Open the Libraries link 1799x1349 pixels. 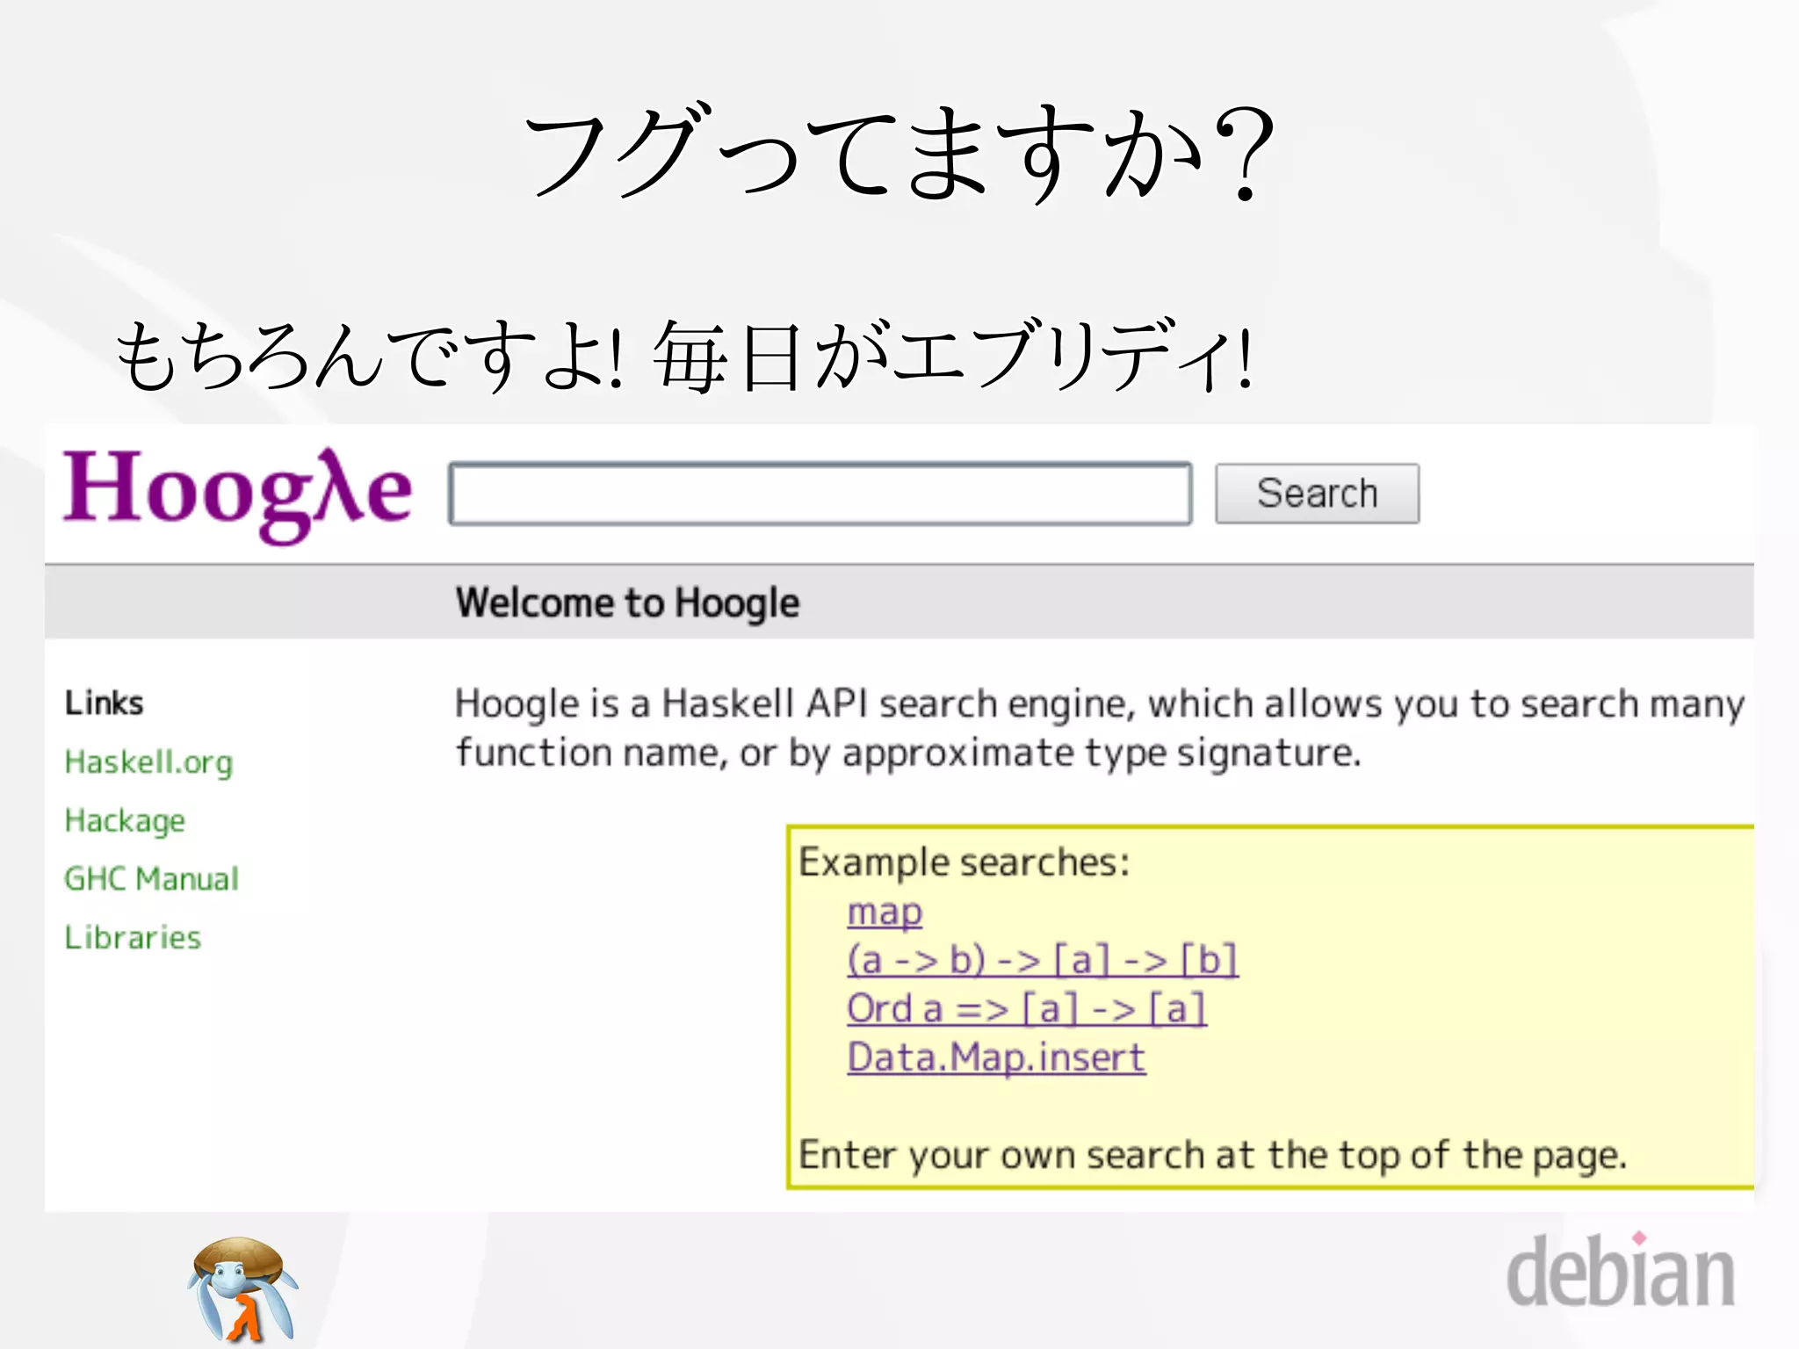pos(133,938)
